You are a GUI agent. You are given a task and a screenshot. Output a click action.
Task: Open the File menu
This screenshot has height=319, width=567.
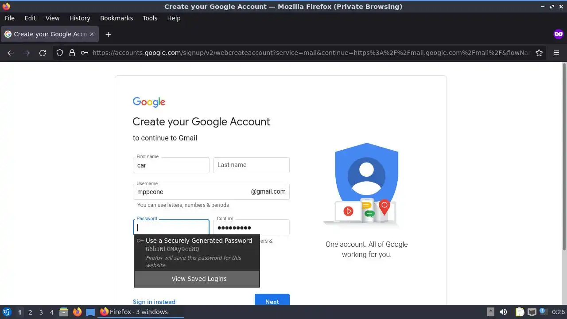[x=9, y=18]
